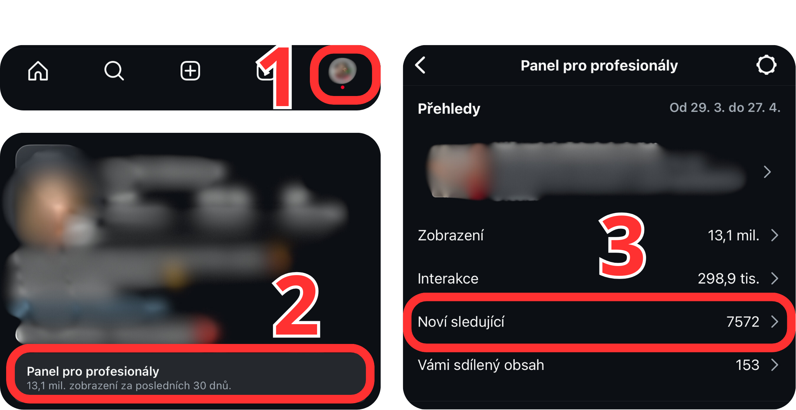Open the Reels icon behind number 1

(265, 71)
